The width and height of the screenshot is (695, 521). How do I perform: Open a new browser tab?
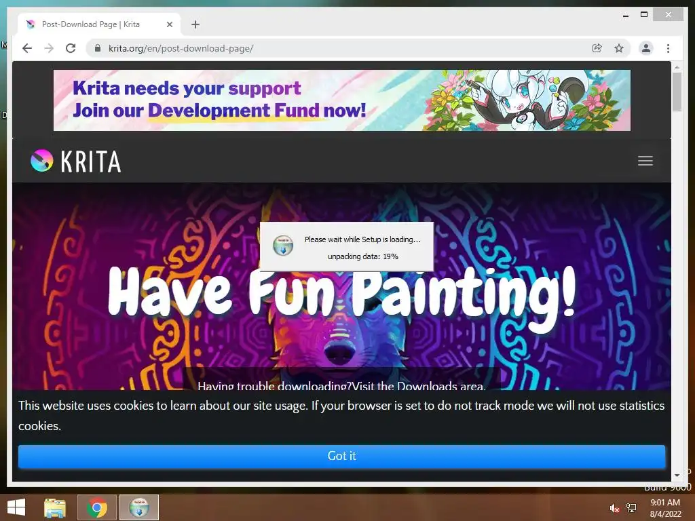(x=195, y=24)
